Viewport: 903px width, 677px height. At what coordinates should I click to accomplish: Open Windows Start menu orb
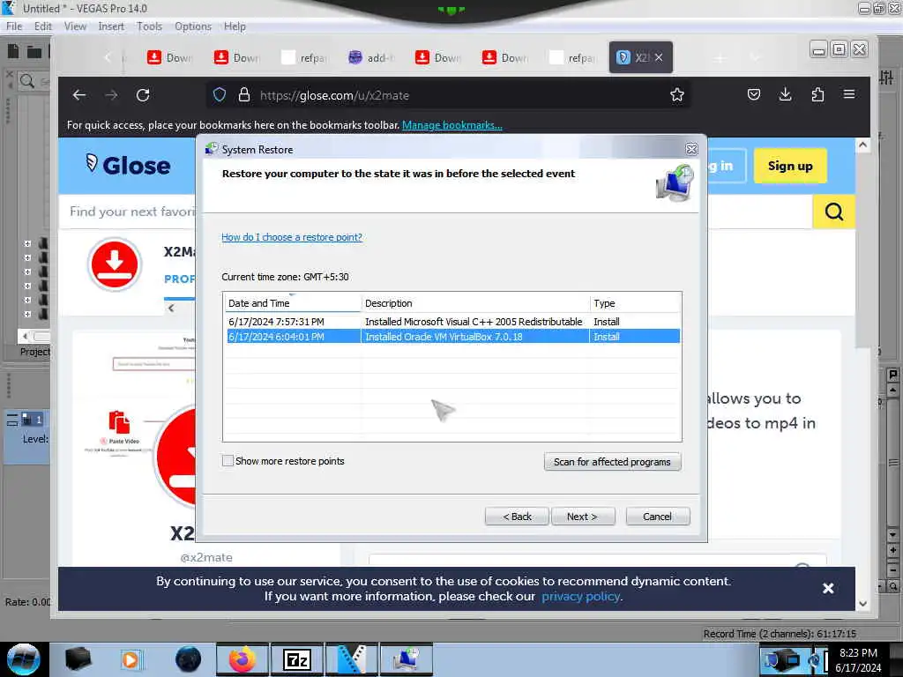24,659
